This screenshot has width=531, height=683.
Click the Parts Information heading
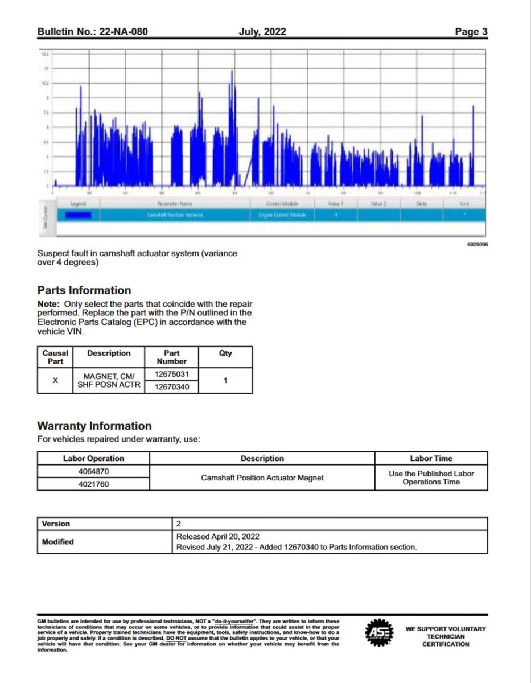pyautogui.click(x=84, y=290)
